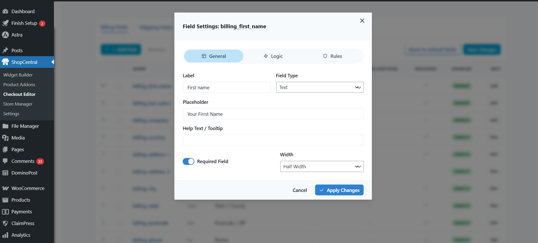Click the Astra logo icon
The height and width of the screenshot is (243, 538).
5,35
